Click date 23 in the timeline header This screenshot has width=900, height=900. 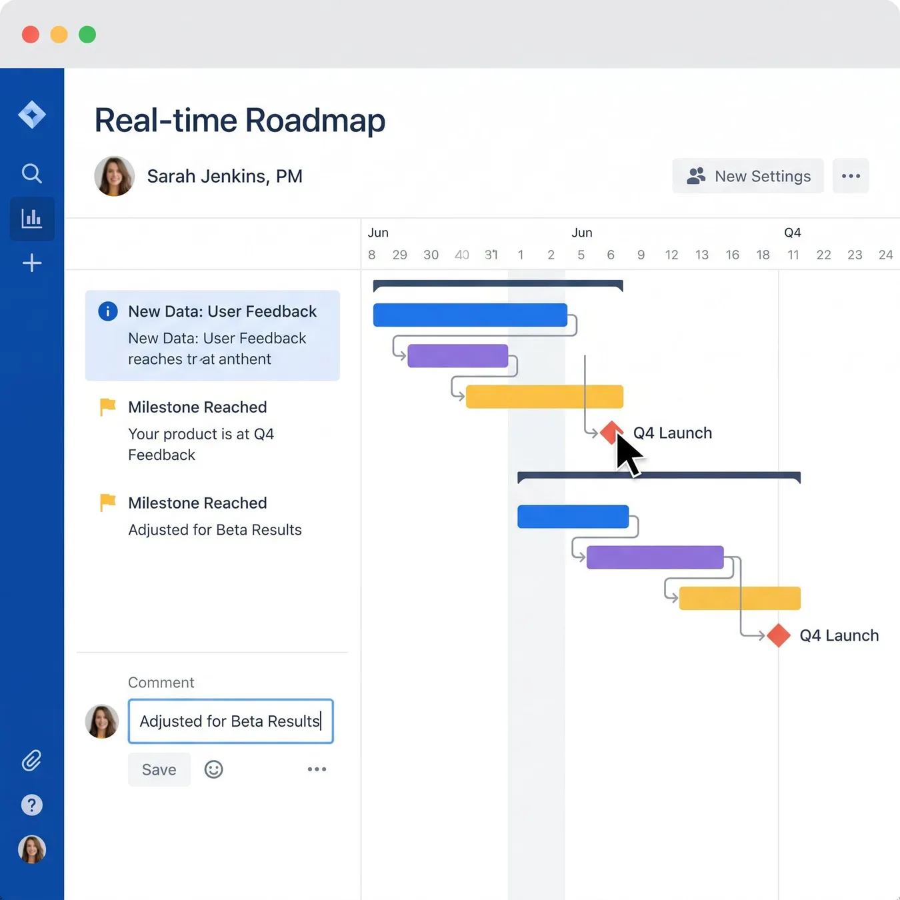coord(855,255)
